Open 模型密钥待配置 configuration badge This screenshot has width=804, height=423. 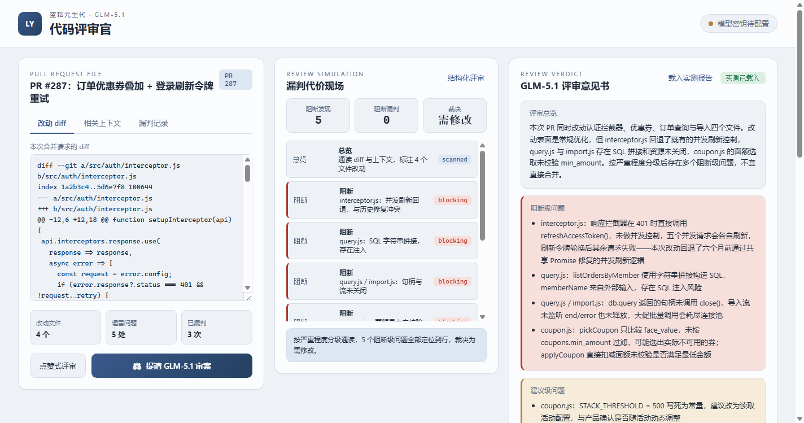(739, 24)
